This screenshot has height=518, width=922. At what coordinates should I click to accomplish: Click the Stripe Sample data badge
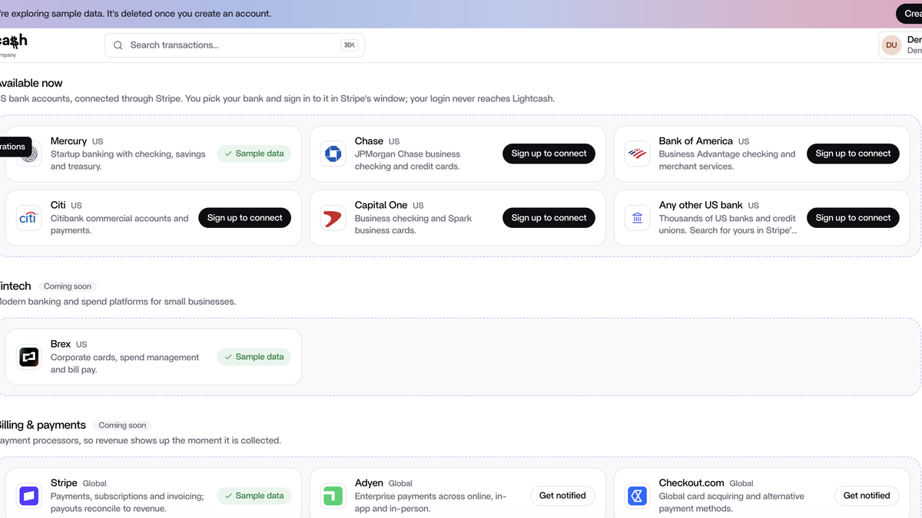pyautogui.click(x=254, y=496)
